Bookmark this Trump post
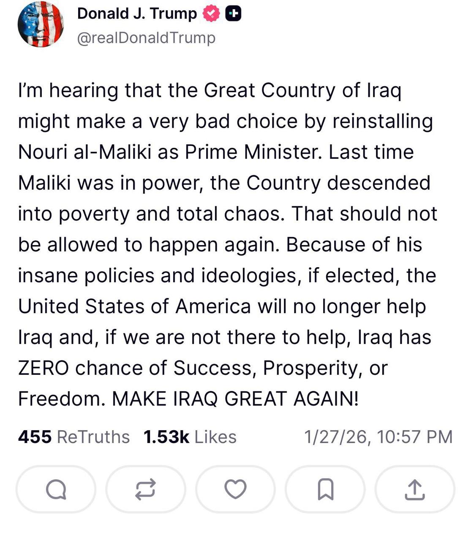Screen dimensions: 471x541 click(x=325, y=489)
